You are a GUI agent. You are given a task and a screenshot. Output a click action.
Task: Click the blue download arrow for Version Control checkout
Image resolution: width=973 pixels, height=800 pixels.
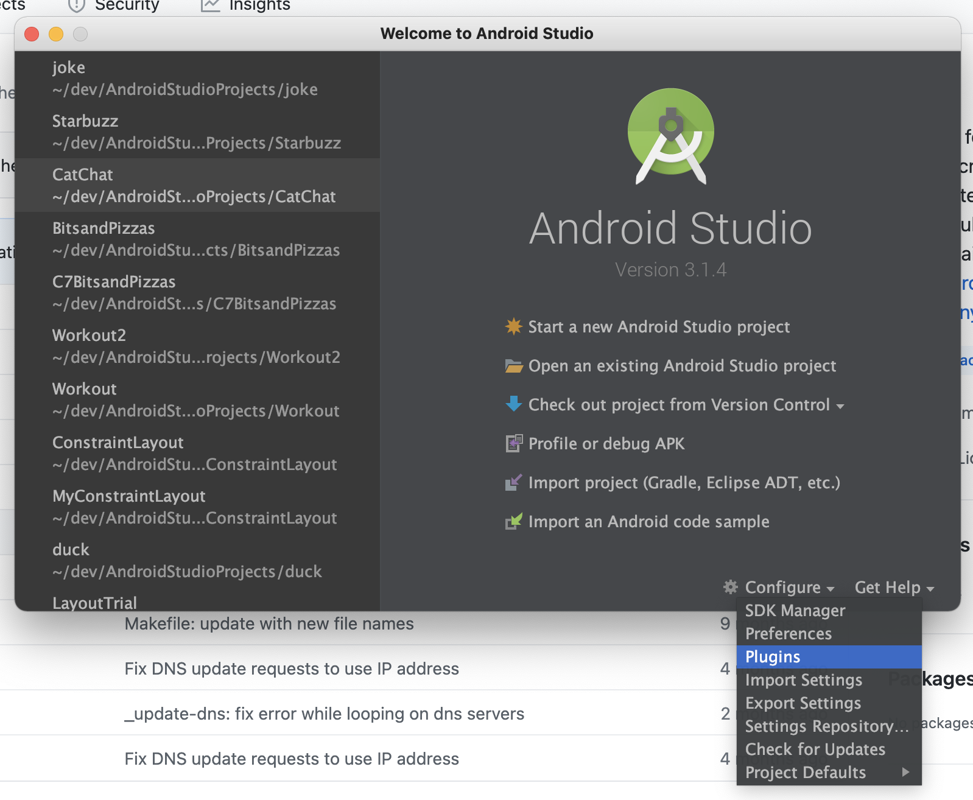514,404
